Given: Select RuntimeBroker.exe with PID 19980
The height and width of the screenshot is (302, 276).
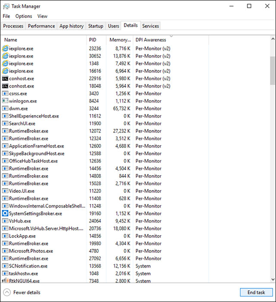Looking at the screenshot, I should click(x=105, y=243).
